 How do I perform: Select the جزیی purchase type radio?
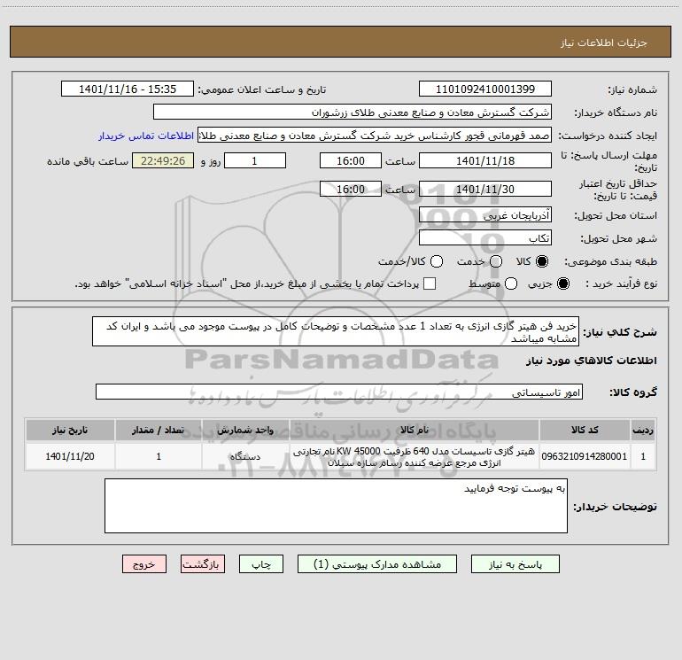[x=563, y=283]
